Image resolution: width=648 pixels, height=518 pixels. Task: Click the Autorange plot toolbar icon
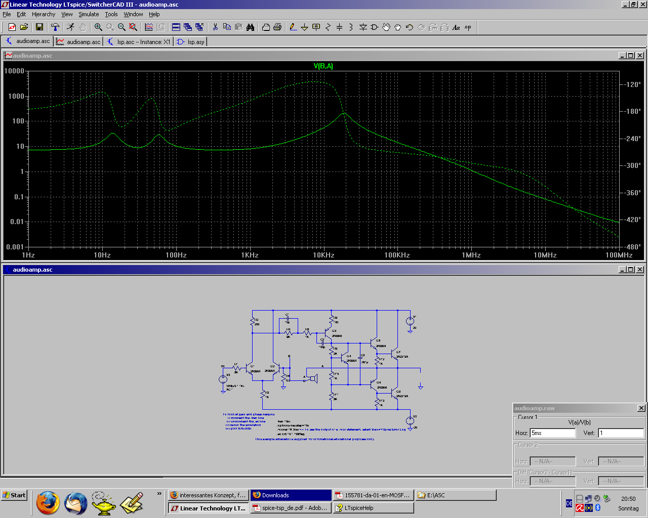tap(149, 27)
